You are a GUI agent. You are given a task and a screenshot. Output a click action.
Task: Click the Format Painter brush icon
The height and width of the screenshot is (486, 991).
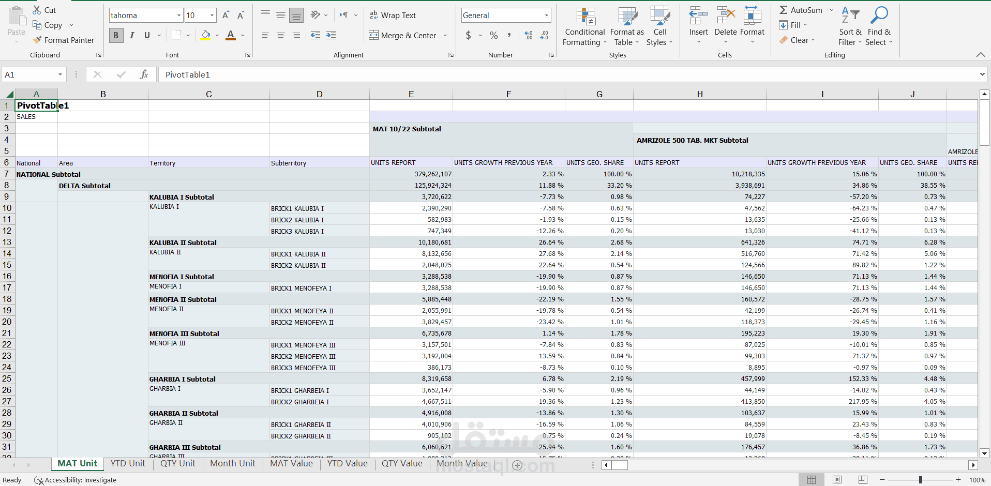pyautogui.click(x=37, y=40)
